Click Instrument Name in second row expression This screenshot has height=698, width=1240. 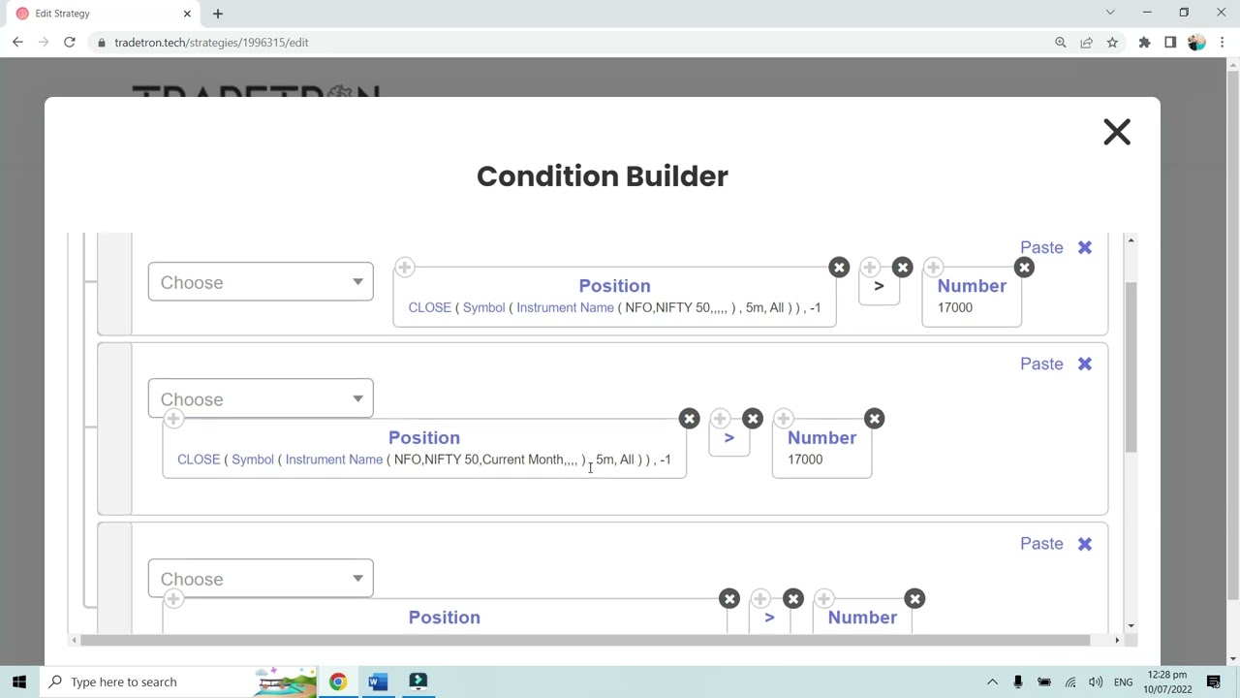(x=333, y=460)
